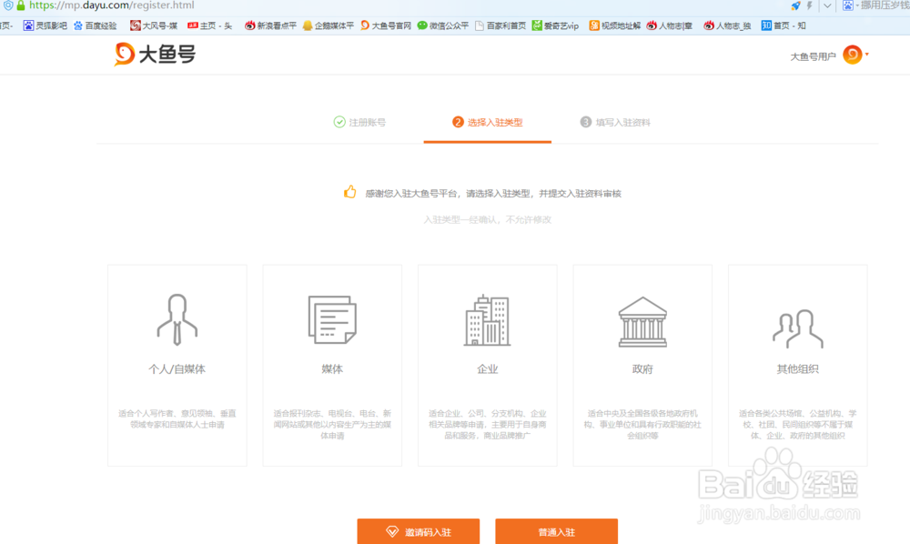The image size is (910, 544).
Task: Click the orange step 2 circle icon
Action: pyautogui.click(x=458, y=122)
